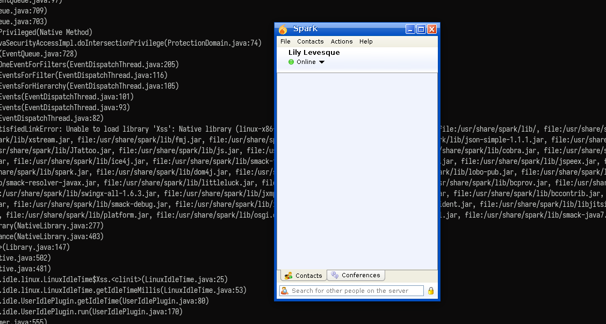
Task: Click terminal line NativeLibrary.java:277
Action: [52, 226]
